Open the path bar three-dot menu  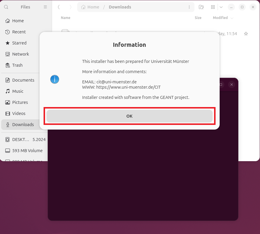tap(189, 7)
